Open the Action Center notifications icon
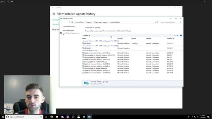Screen dimensions: 212x119 coord(209,117)
